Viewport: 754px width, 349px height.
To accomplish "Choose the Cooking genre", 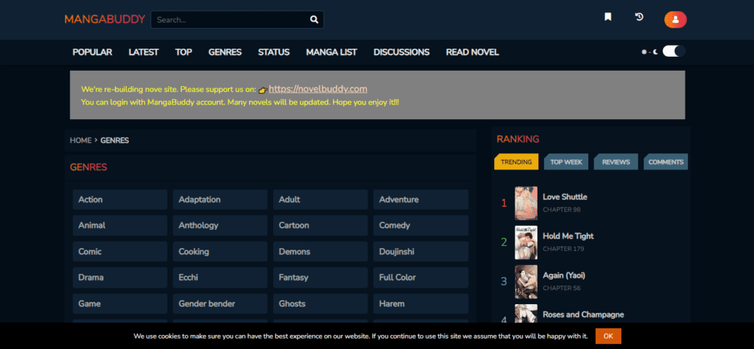I will (220, 251).
